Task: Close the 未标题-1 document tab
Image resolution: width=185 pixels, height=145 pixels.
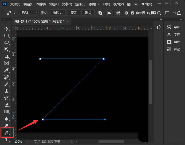Action: [x=67, y=22]
